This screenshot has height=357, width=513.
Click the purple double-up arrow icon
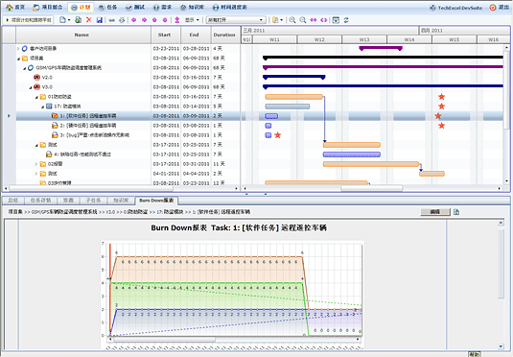coord(177,20)
